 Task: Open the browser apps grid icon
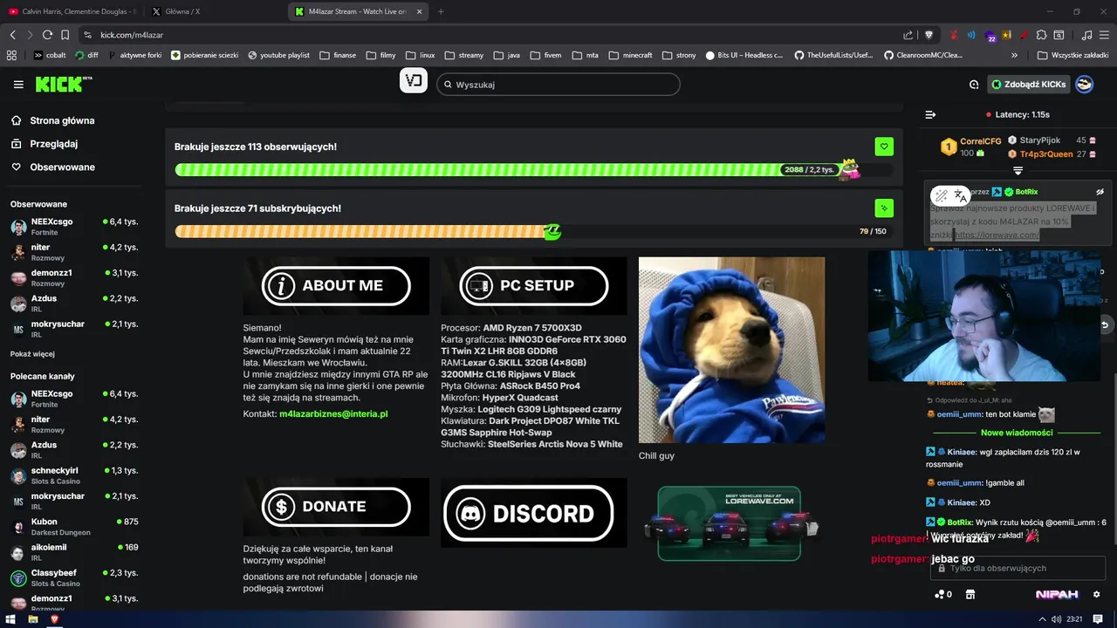coord(11,55)
